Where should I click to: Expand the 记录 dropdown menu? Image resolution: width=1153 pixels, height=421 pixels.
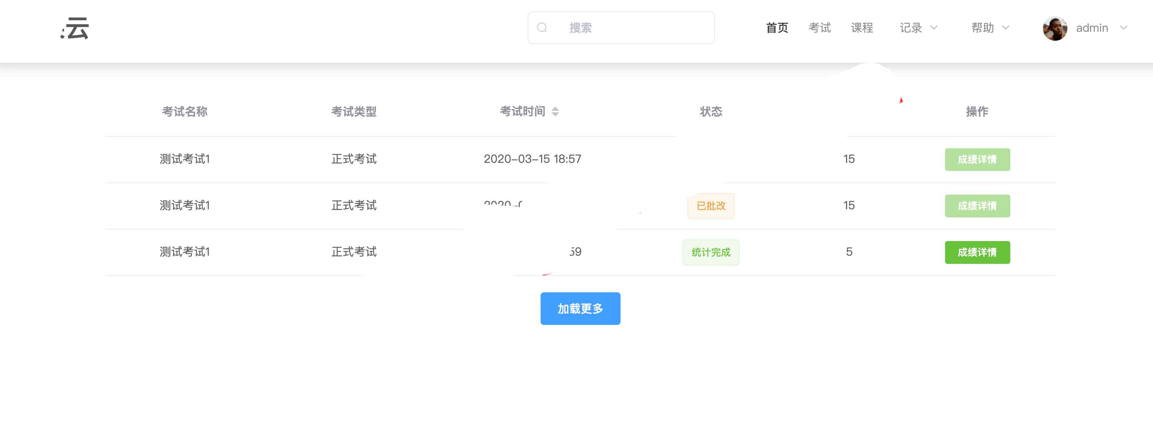[x=919, y=28]
